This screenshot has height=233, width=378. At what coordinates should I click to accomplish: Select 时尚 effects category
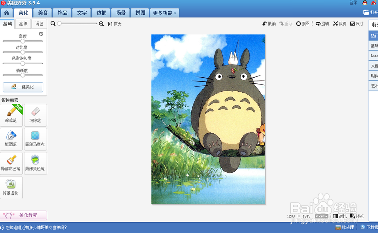[x=373, y=76]
